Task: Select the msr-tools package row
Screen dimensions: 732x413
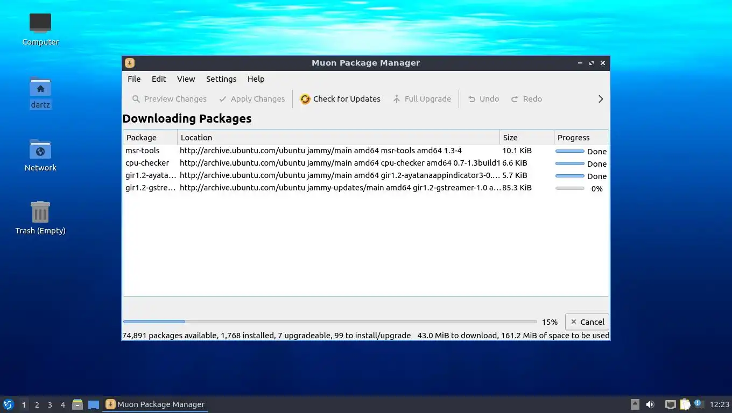Action: coord(366,151)
